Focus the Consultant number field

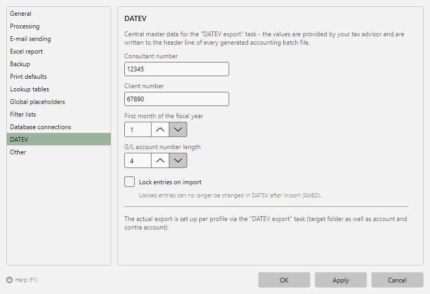tap(177, 69)
